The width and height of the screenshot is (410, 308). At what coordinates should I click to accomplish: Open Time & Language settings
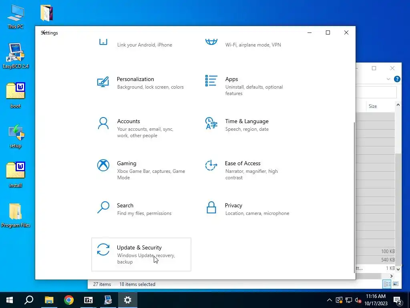pos(249,128)
